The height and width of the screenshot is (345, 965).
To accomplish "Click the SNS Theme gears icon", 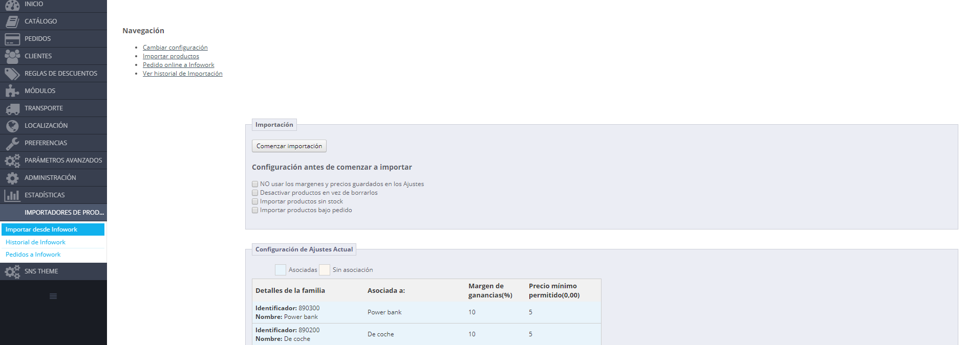I will [x=12, y=271].
